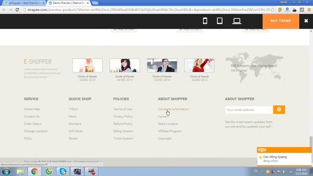The height and width of the screenshot is (176, 313).
Task: Open the screen recorder taskbar icon
Action: pos(91,172)
